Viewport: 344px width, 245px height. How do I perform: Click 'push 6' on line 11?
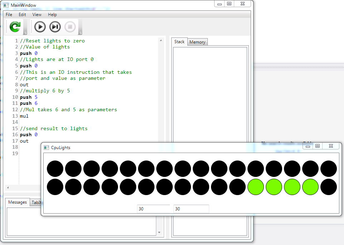[x=29, y=103]
